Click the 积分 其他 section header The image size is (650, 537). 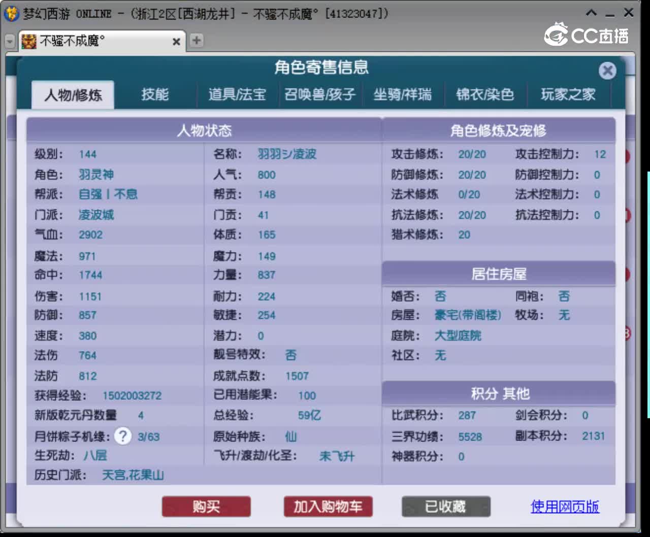(x=499, y=393)
